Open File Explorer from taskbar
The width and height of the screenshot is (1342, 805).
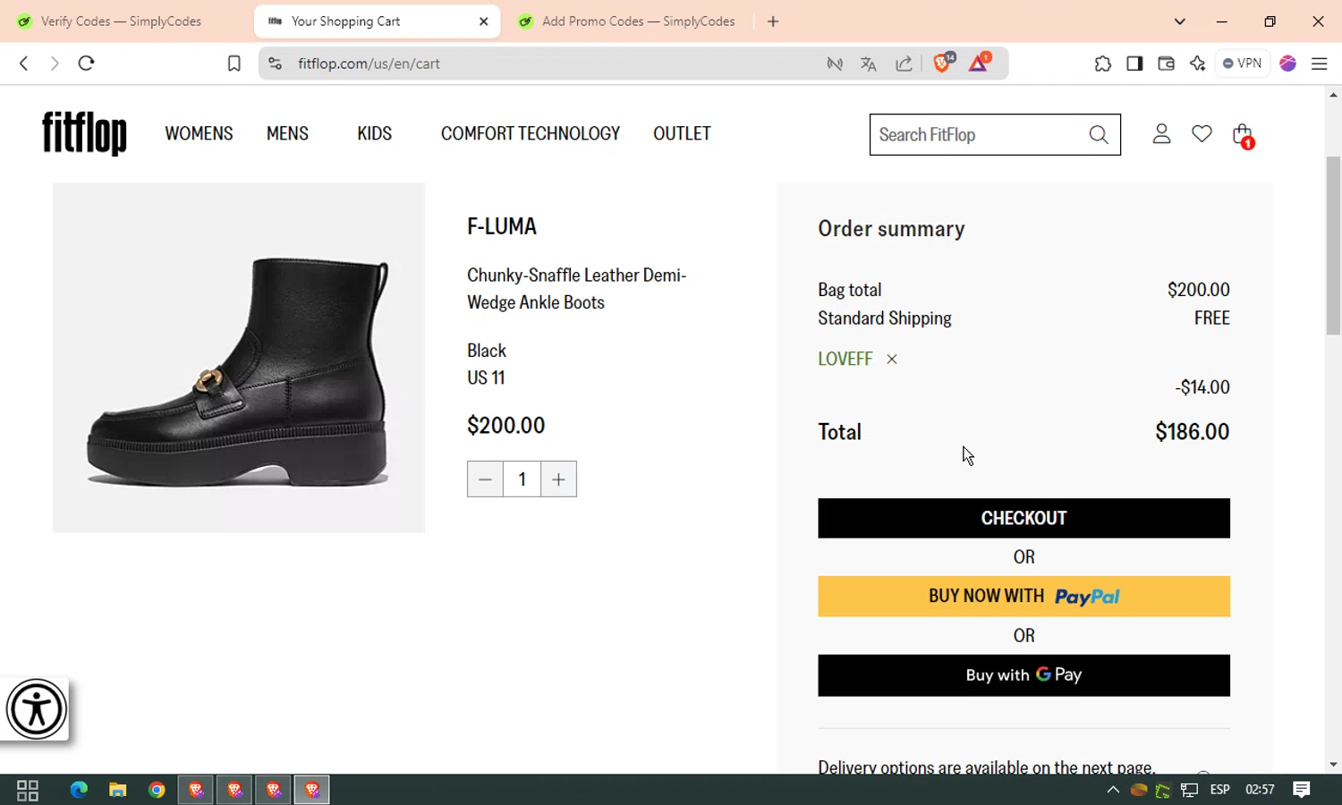tap(117, 790)
